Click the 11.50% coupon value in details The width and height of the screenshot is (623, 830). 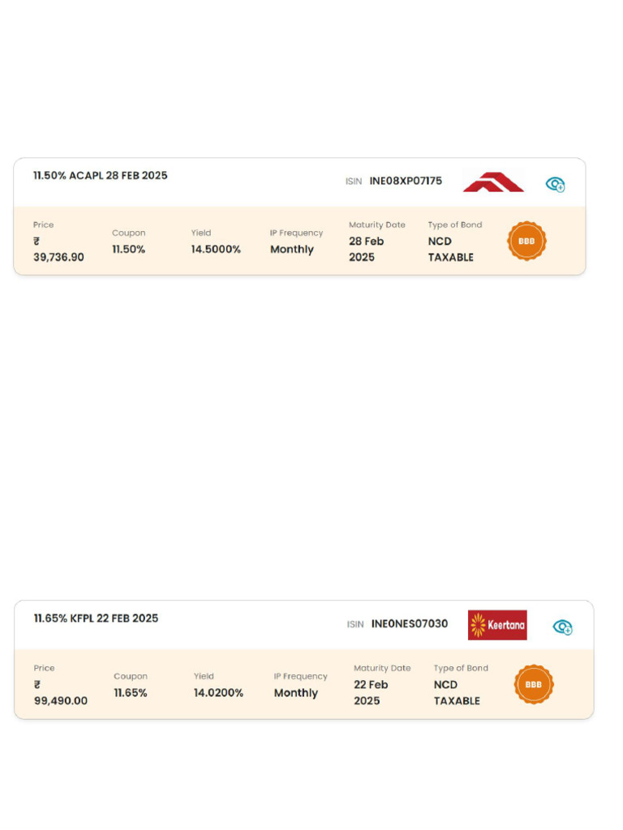point(128,250)
